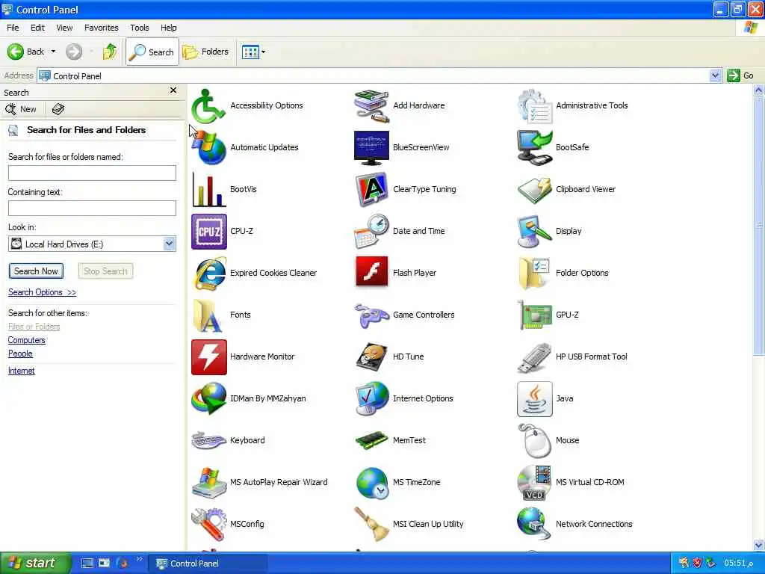
Task: Open the Edit menu
Action: pos(37,28)
